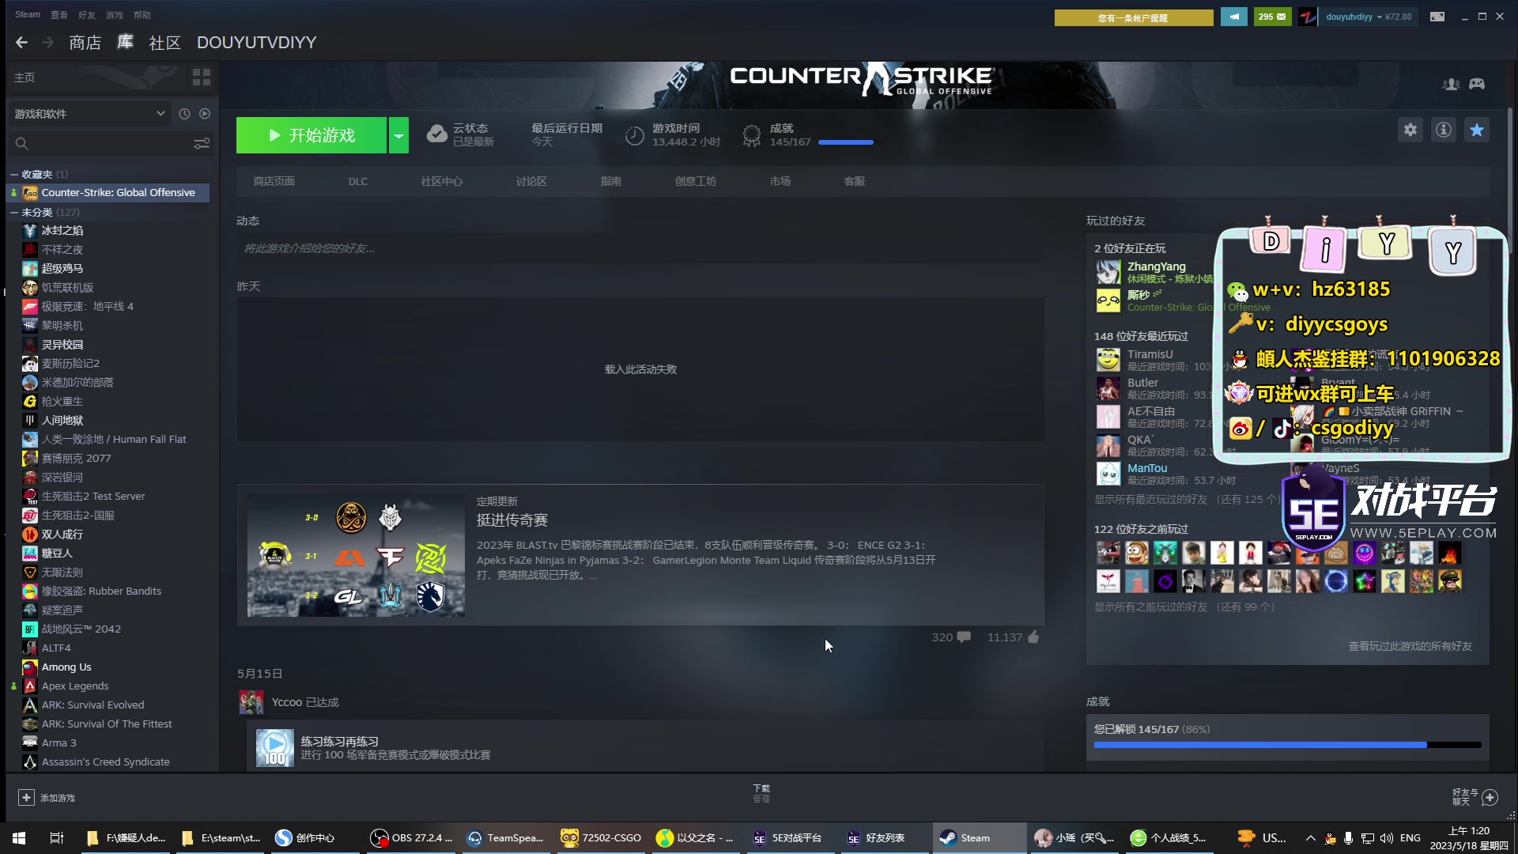The image size is (1518, 854).
Task: Switch to the 社区 tab
Action: pyautogui.click(x=164, y=43)
